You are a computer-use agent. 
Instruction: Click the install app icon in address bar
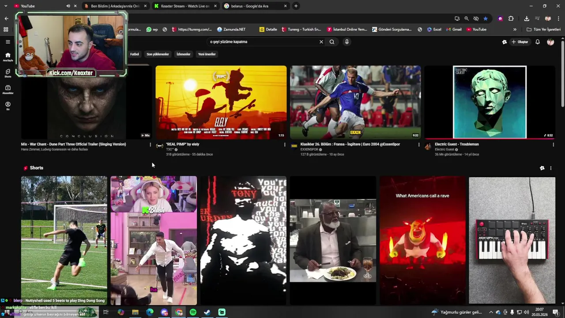tap(457, 19)
